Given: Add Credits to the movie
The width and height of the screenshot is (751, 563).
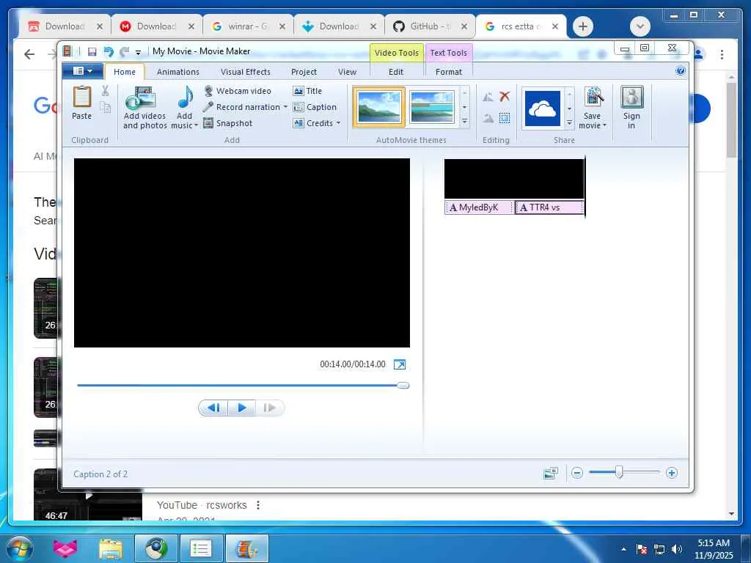Looking at the screenshot, I should click(312, 123).
